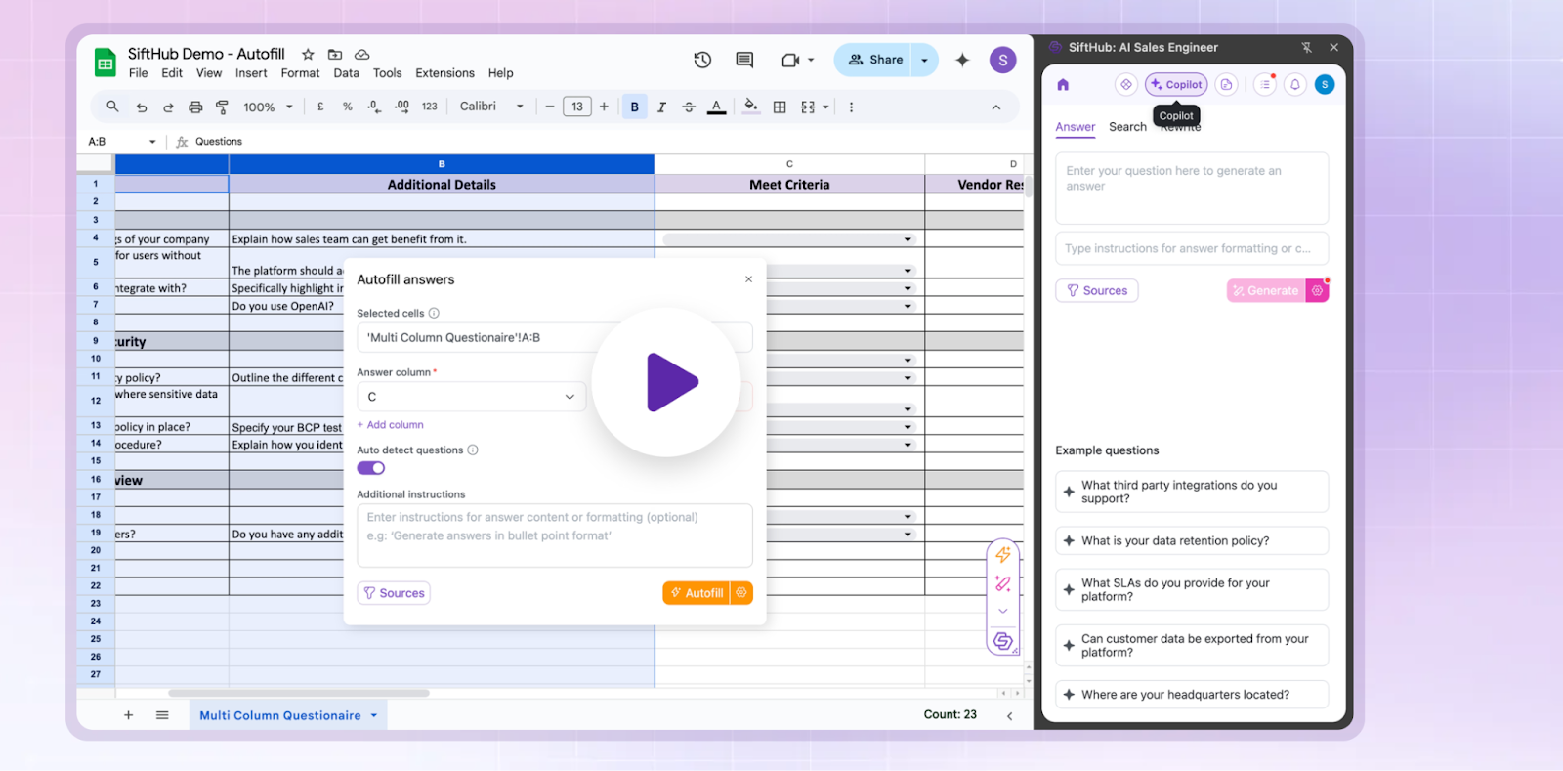Click the SiftHub document icon button
The image size is (1563, 771).
pos(1226,85)
